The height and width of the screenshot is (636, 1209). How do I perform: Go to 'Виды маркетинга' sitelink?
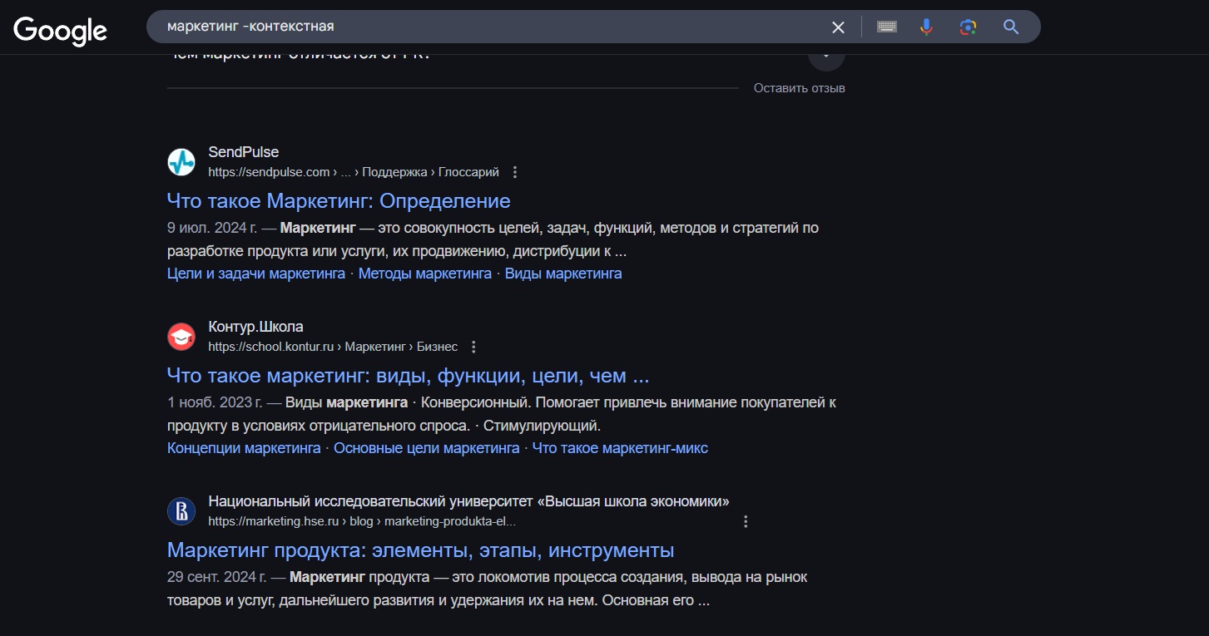pos(563,274)
